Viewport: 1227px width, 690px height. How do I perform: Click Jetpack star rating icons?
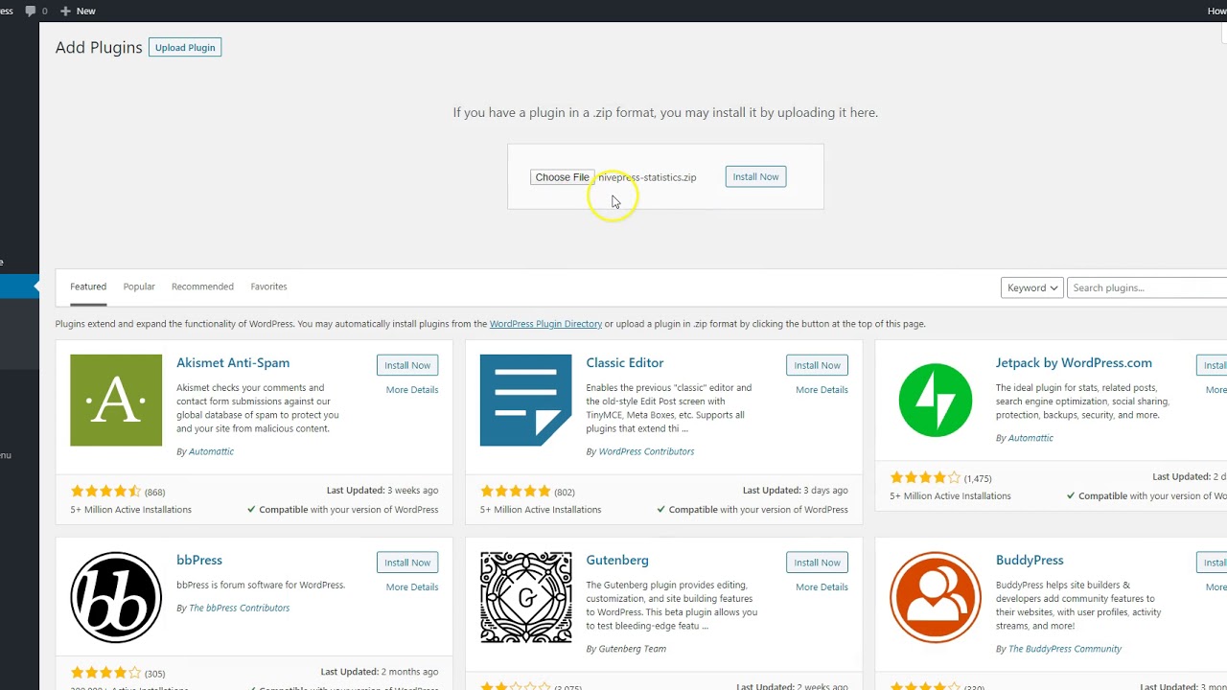click(925, 478)
